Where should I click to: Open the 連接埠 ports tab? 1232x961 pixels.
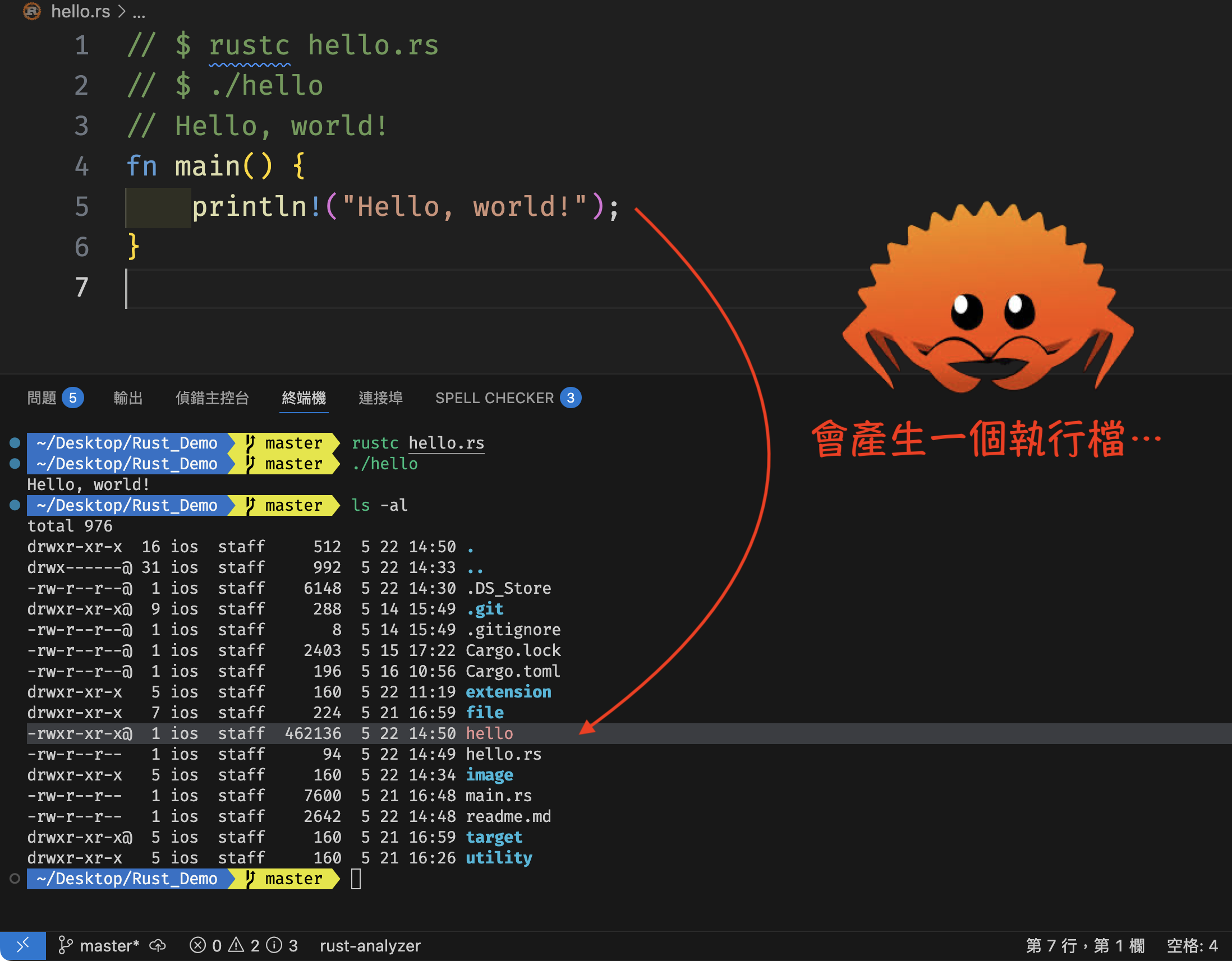(x=381, y=398)
